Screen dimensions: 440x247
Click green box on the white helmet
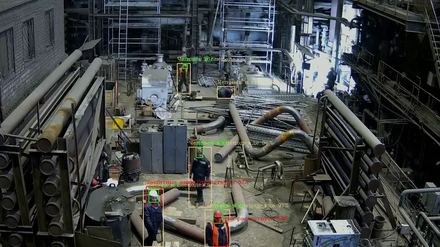click(154, 195)
